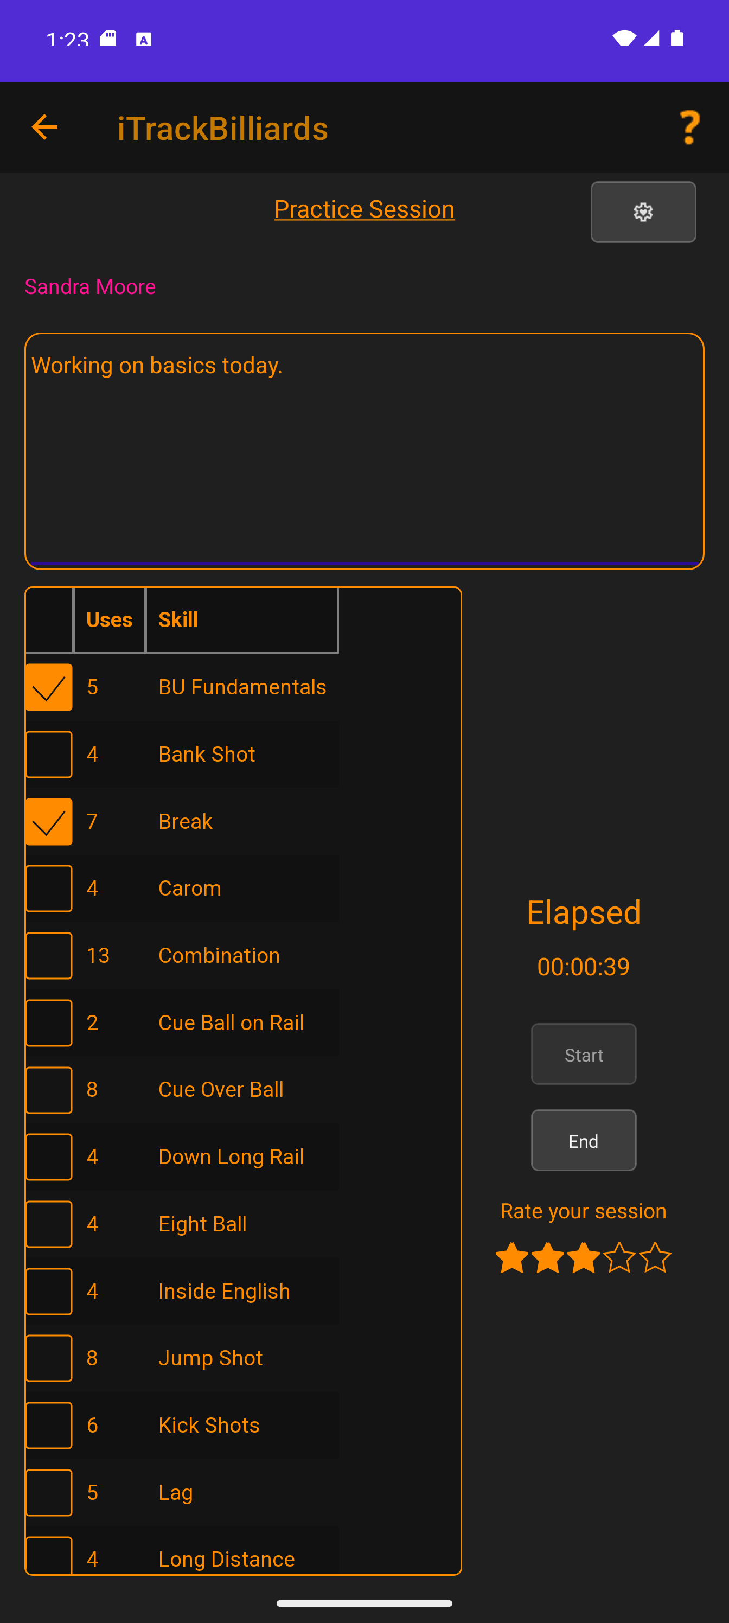
Task: Select the Combination skill checkbox
Action: (x=48, y=955)
